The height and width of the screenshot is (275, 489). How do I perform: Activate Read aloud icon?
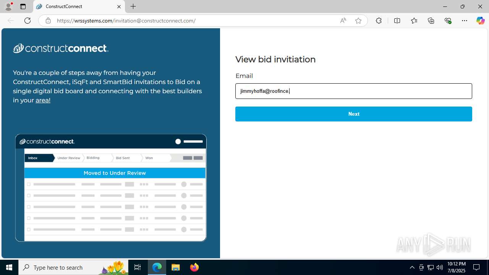(x=343, y=21)
